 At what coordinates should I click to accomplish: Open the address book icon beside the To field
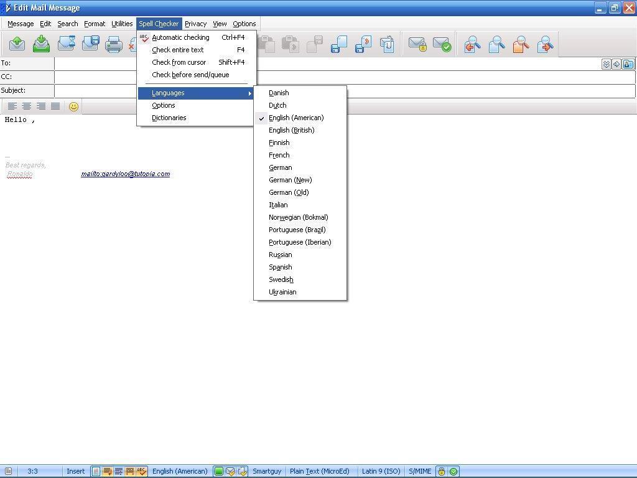point(628,64)
